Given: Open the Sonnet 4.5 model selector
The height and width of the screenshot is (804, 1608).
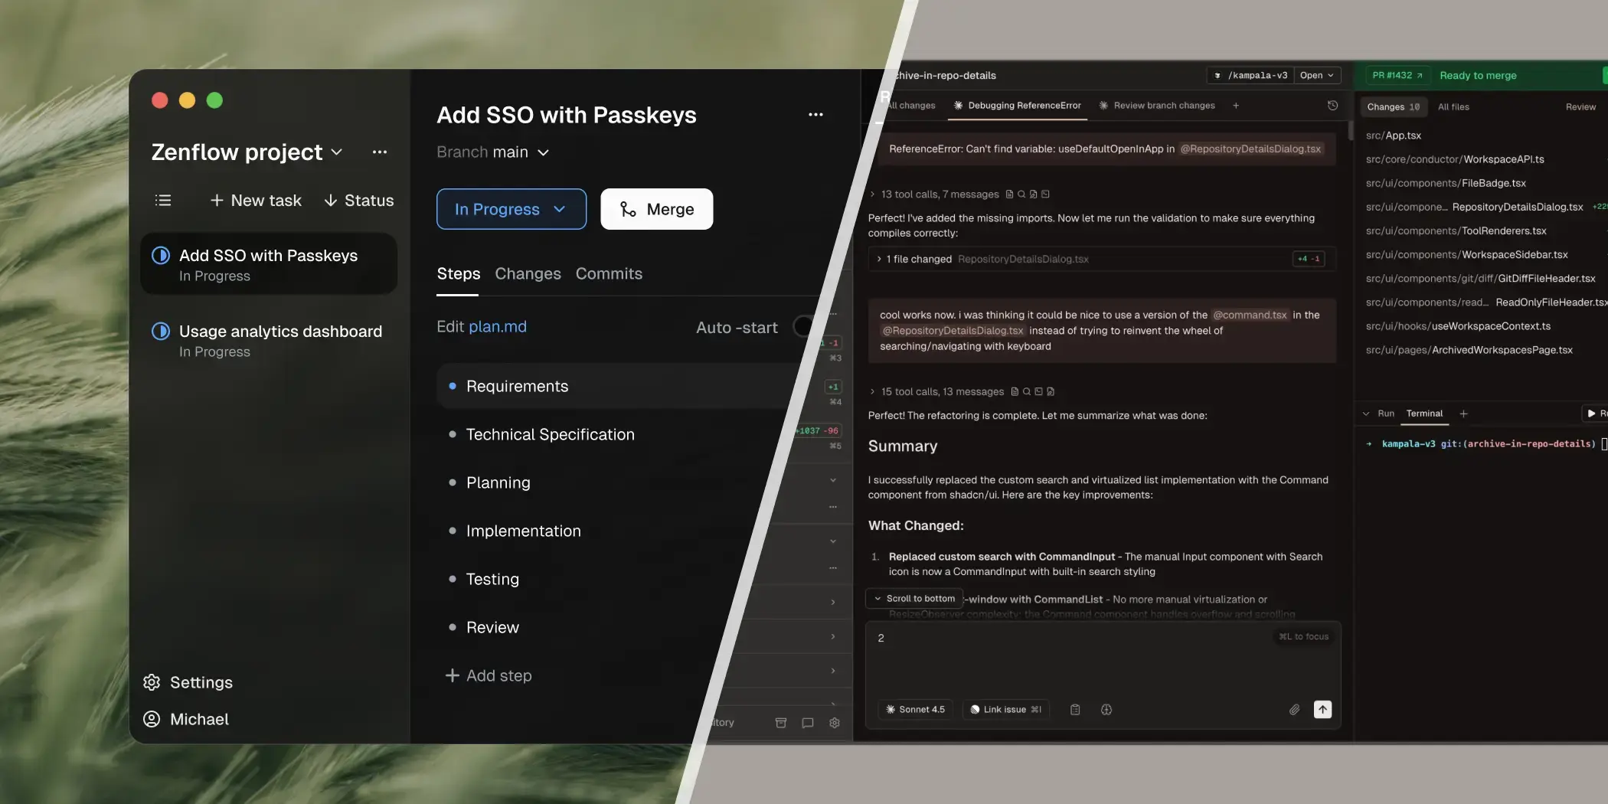Looking at the screenshot, I should point(916,710).
